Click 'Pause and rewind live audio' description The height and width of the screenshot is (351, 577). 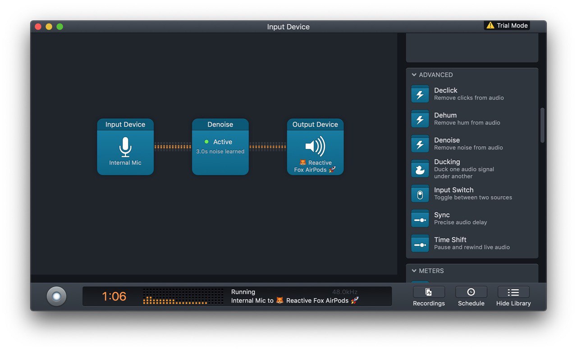[x=472, y=247]
